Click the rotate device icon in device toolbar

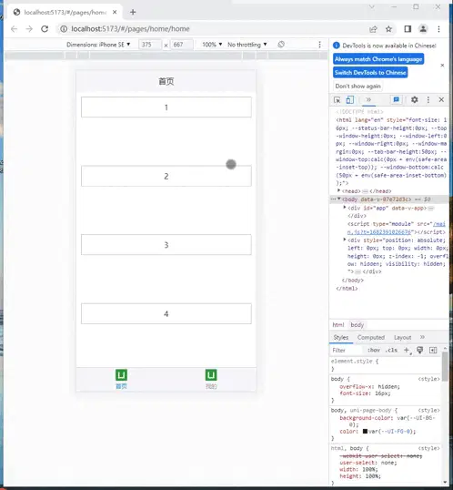(281, 45)
